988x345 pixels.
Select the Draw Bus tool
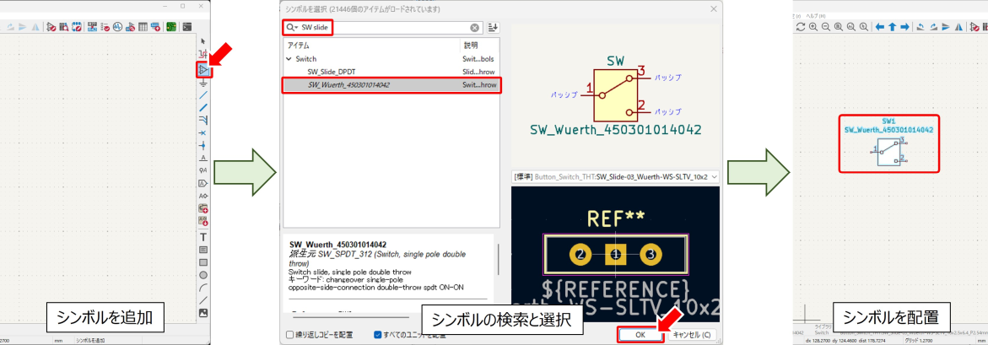[x=202, y=108]
